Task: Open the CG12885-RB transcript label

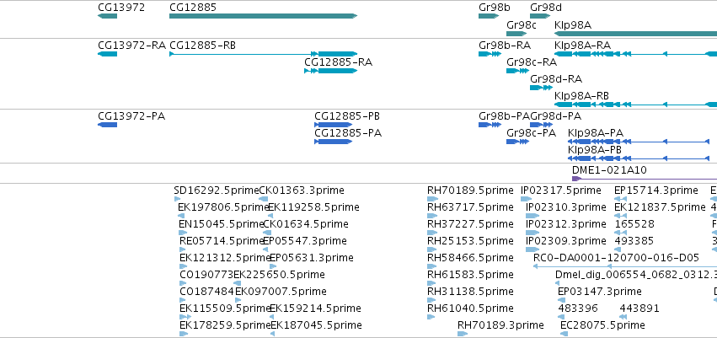Action: click(x=202, y=46)
